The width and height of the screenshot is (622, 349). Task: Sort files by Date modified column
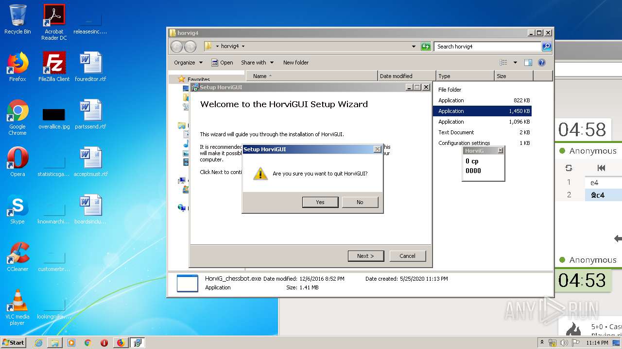click(x=406, y=76)
